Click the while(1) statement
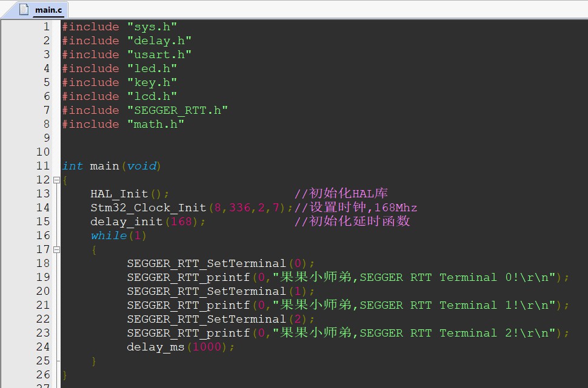This screenshot has width=588, height=388. [118, 235]
